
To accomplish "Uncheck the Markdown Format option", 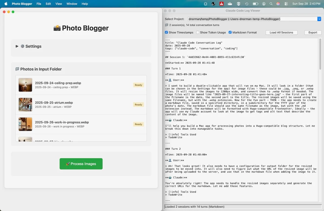I will 230,32.
